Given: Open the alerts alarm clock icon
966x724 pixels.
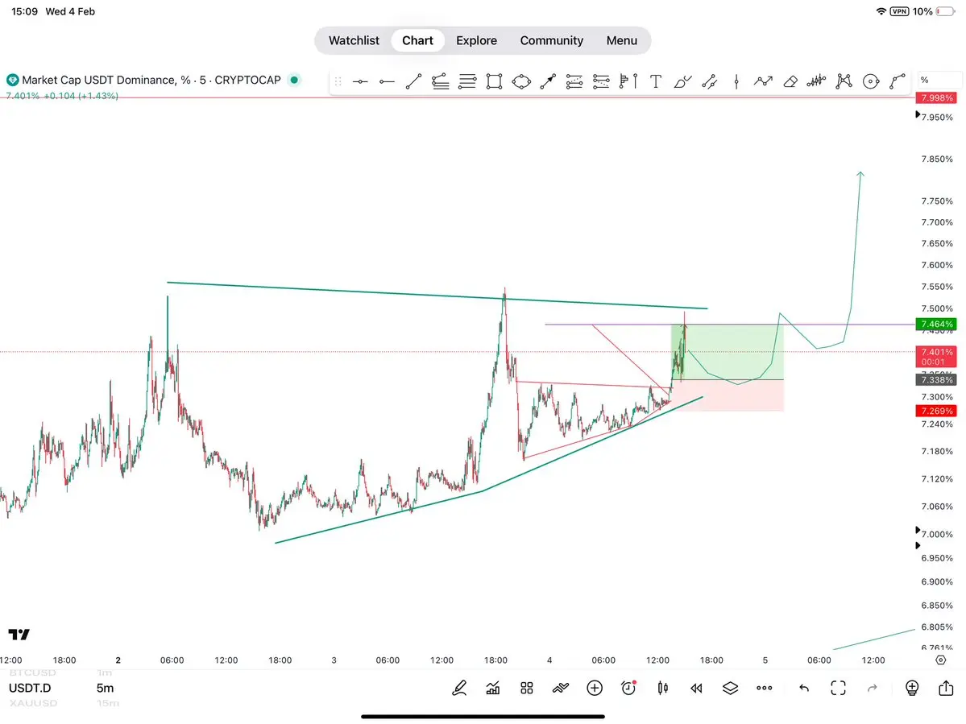Looking at the screenshot, I should tap(629, 688).
